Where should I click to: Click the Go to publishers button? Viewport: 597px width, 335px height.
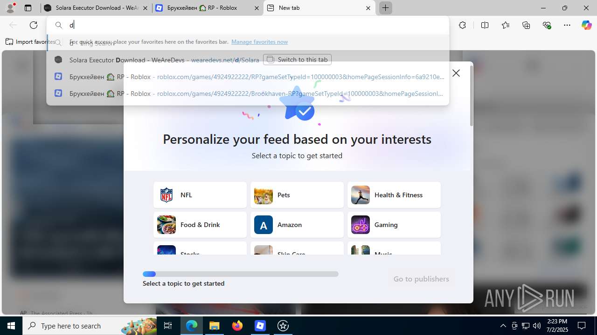click(421, 279)
